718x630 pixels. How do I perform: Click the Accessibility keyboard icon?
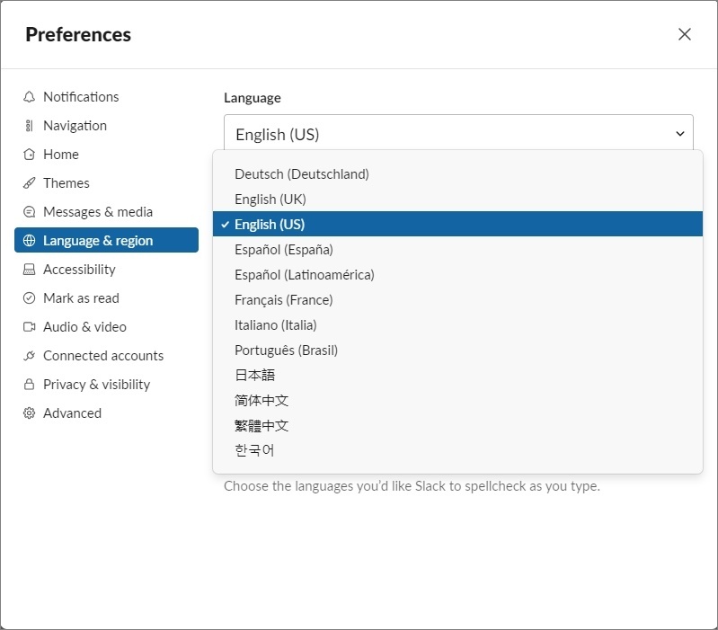29,270
